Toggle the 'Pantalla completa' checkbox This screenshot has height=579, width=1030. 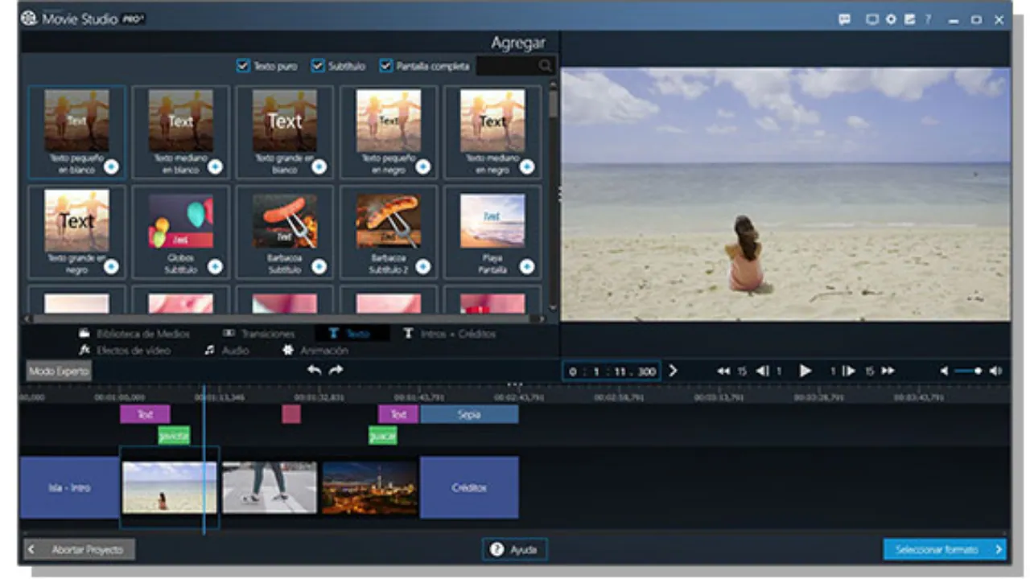[x=385, y=66]
